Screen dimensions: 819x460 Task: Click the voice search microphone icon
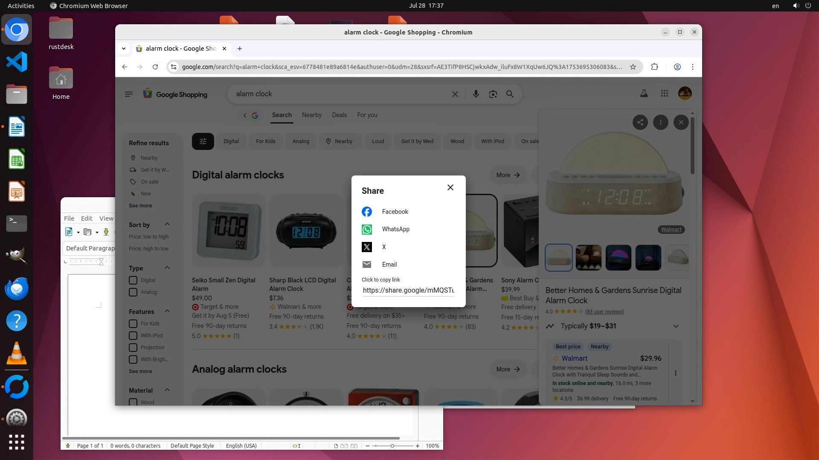(476, 94)
